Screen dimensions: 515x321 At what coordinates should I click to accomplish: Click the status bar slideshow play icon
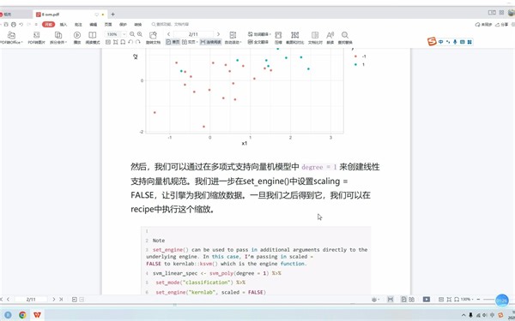[x=427, y=300]
